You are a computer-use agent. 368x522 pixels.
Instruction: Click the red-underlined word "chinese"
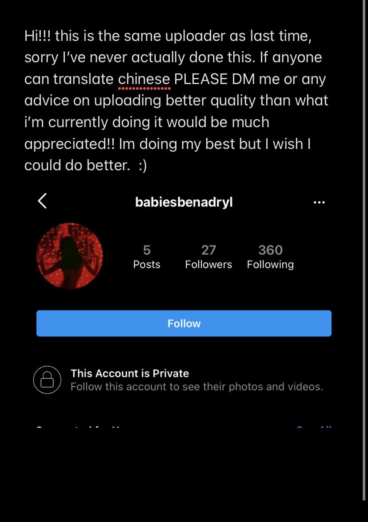click(144, 79)
